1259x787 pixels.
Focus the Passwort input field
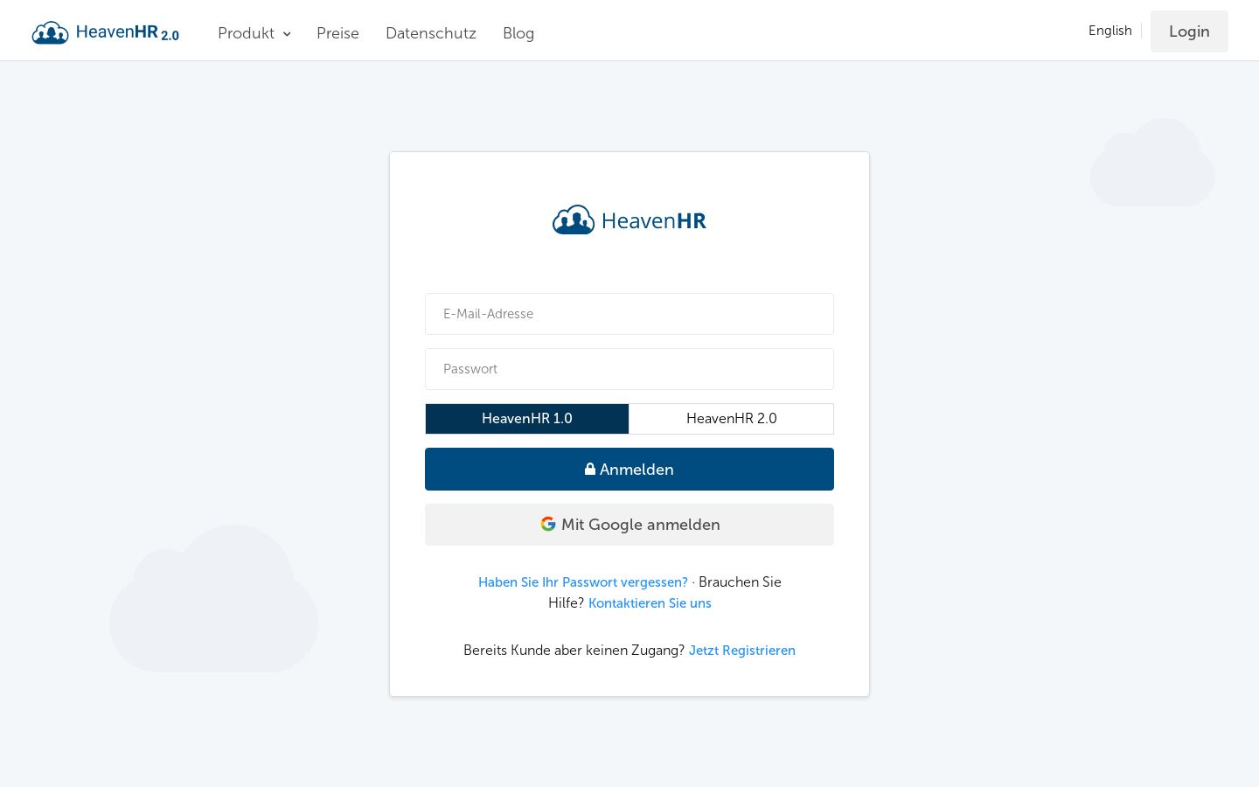click(629, 369)
